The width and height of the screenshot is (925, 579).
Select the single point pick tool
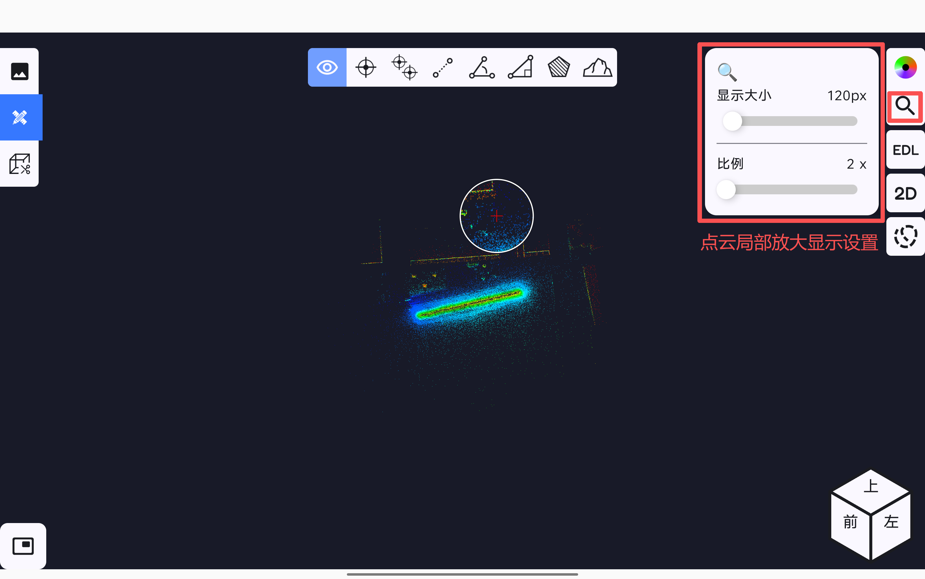(x=365, y=68)
